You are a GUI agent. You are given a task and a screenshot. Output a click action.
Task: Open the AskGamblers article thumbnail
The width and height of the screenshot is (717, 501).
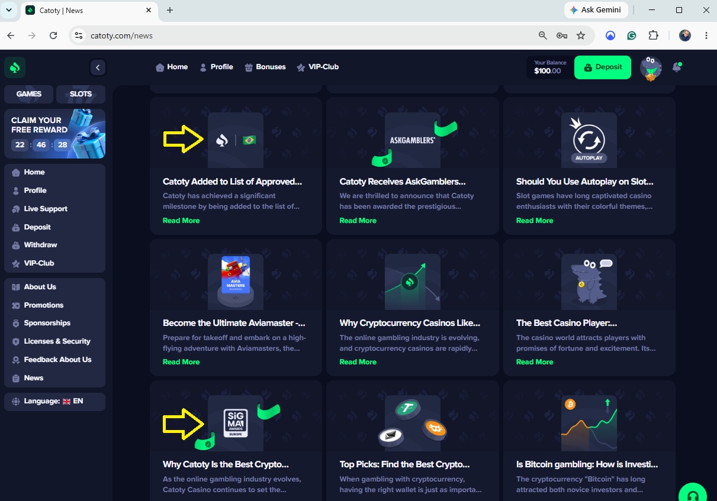(413, 140)
